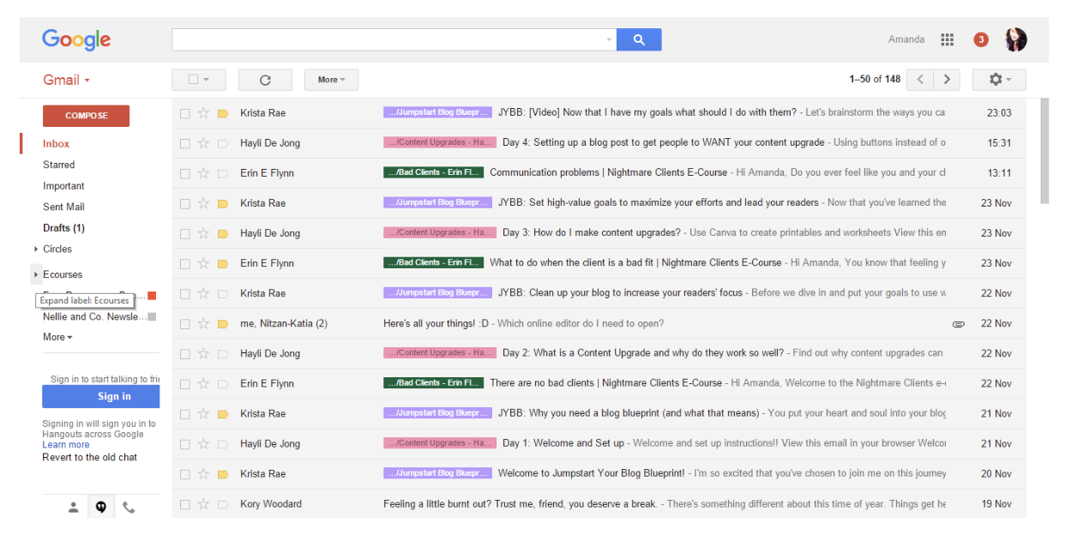
Task: Click the red label color square in sidebar
Action: coord(152,294)
